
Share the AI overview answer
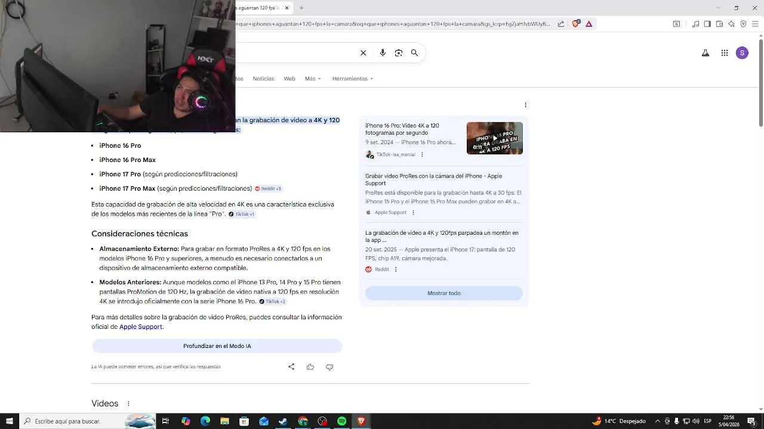tap(291, 367)
